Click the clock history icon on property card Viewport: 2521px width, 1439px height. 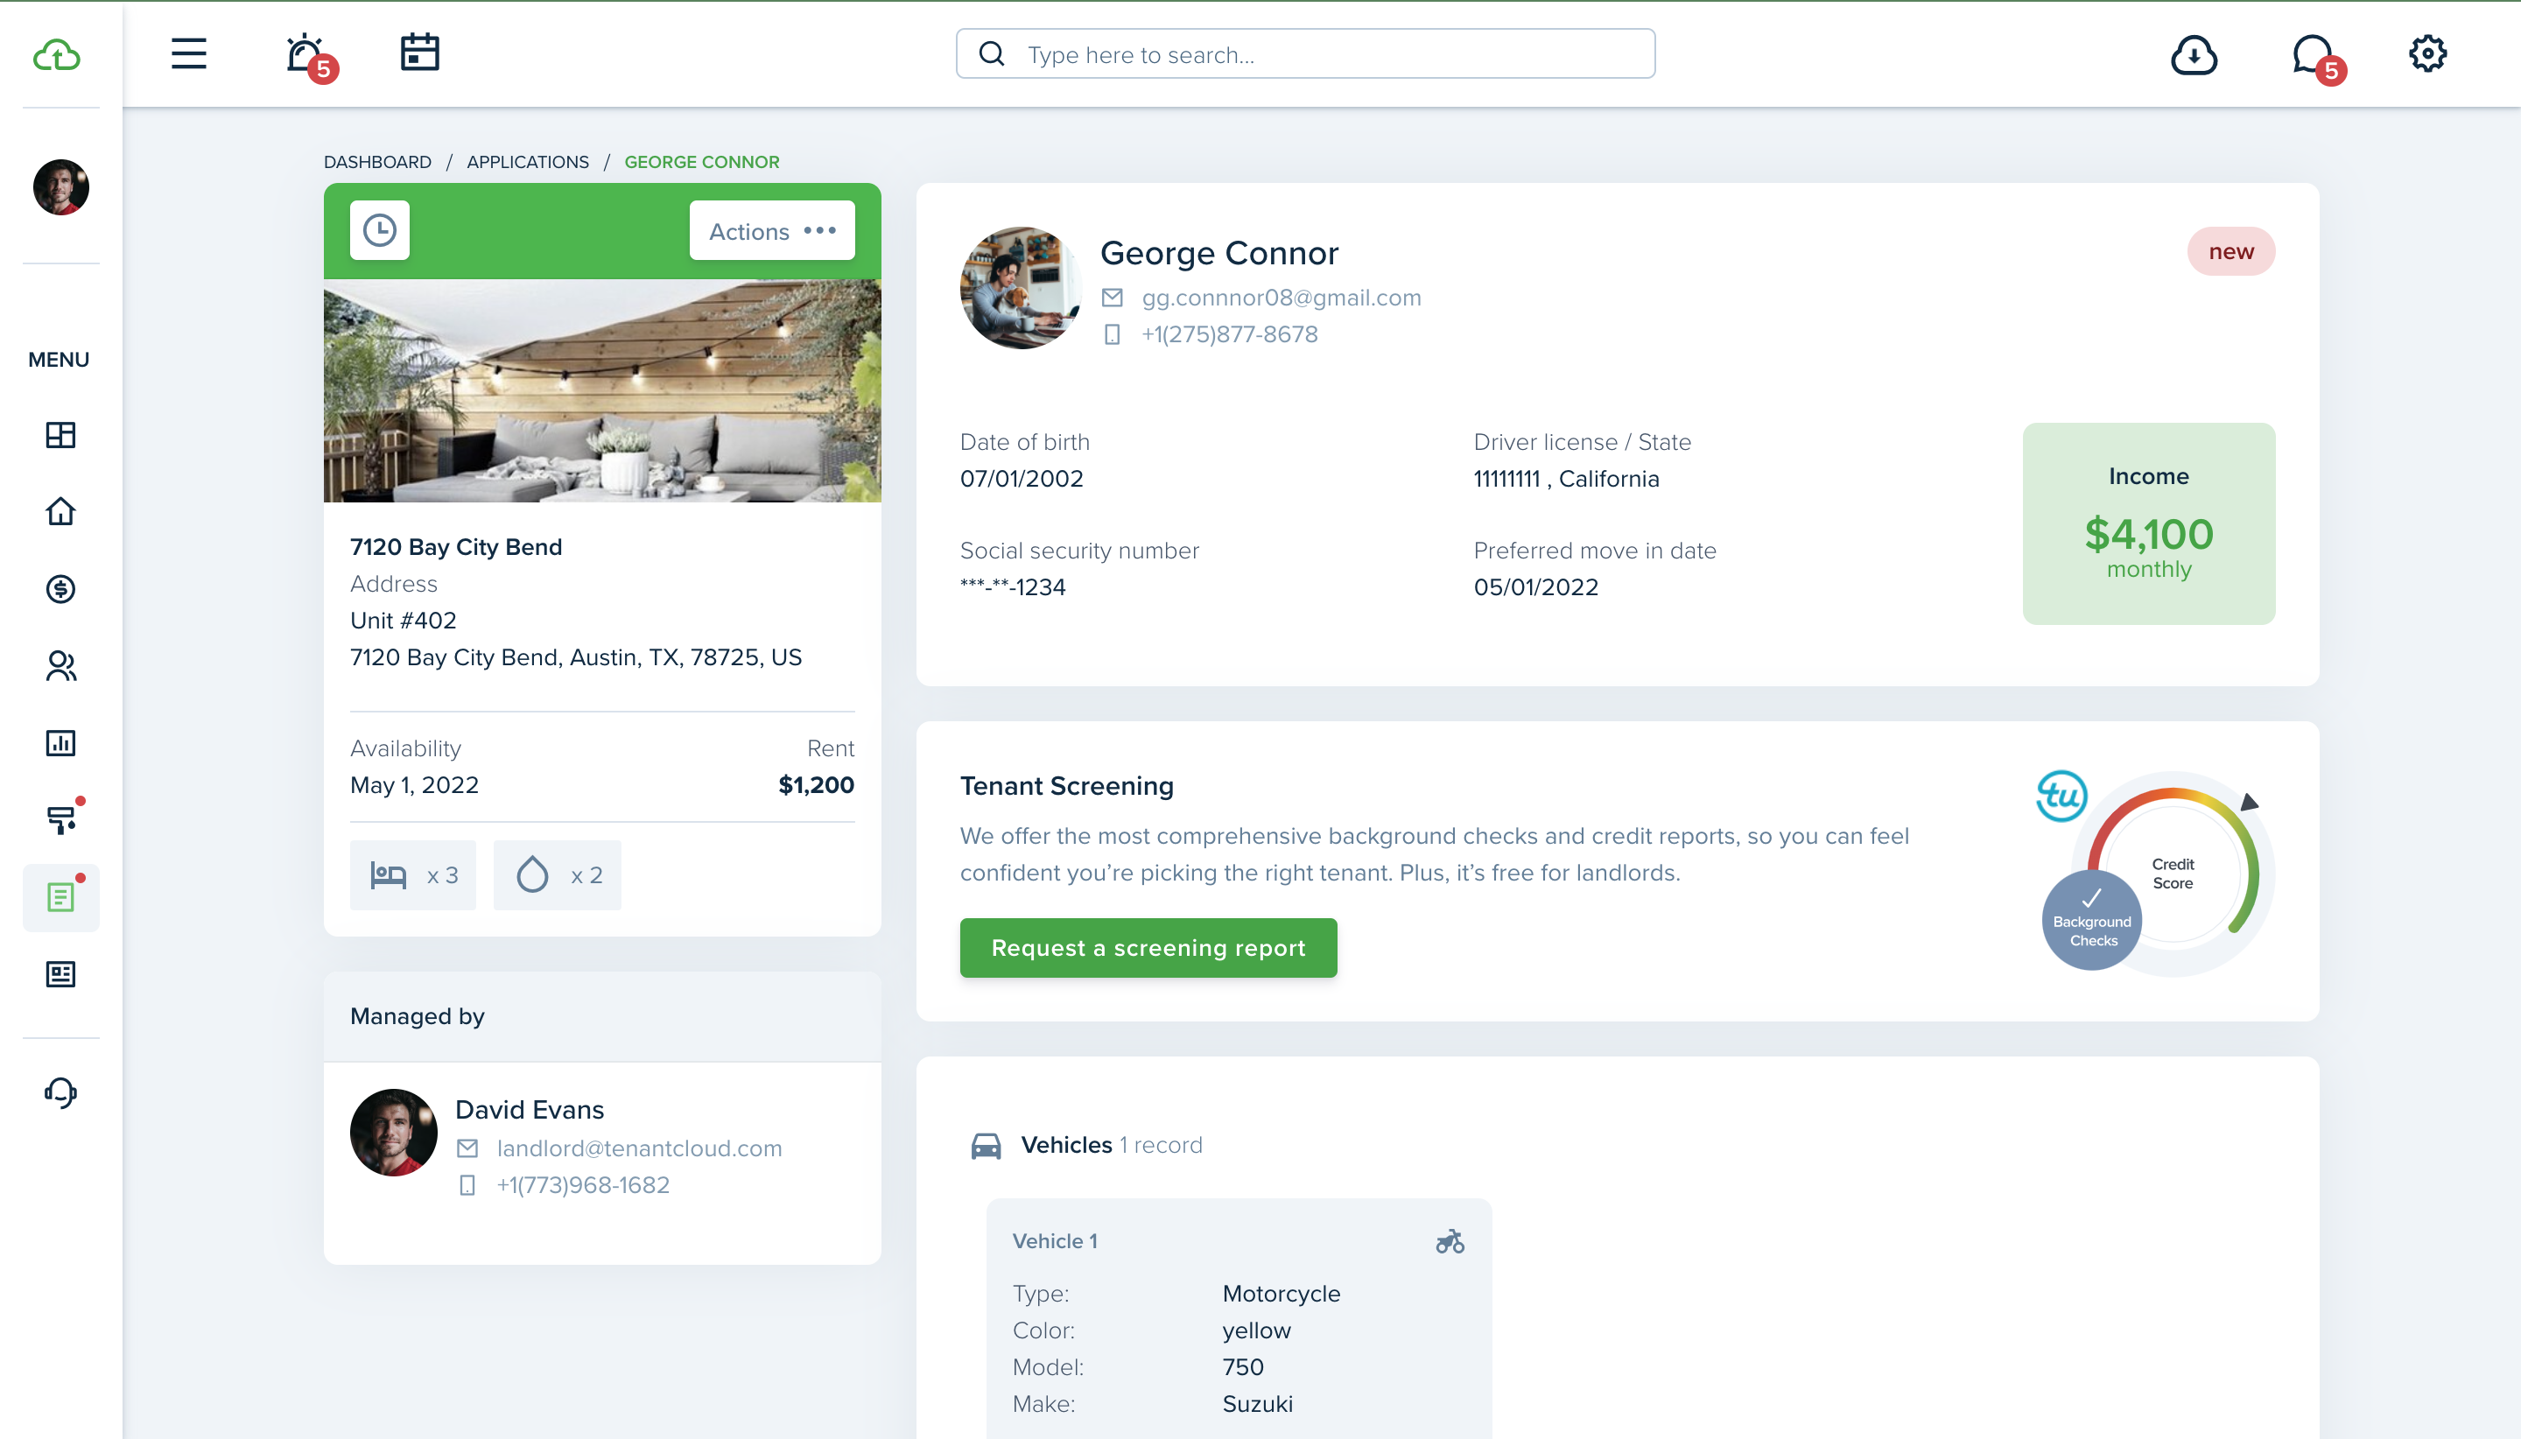pos(380,231)
